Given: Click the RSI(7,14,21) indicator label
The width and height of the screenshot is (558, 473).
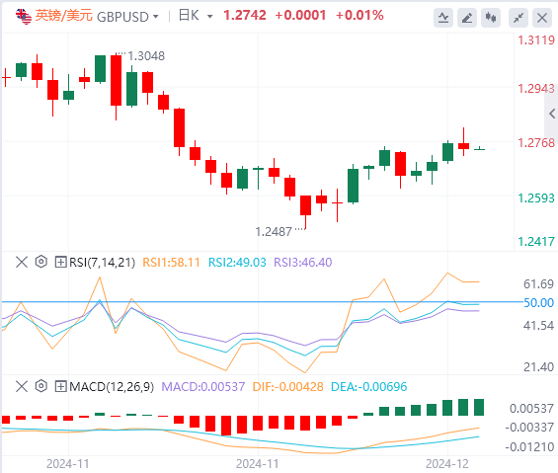Looking at the screenshot, I should click(102, 263).
